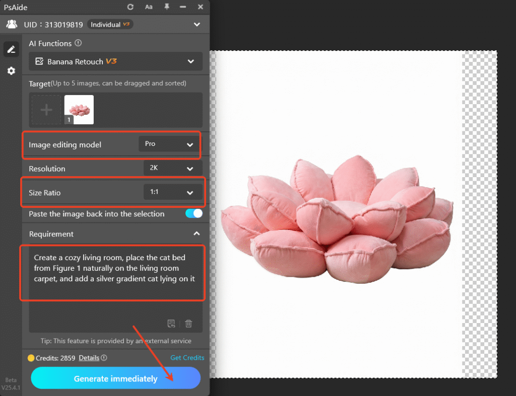516x396 pixels.
Task: Open Settings from the left sidebar gear
Action: (11, 71)
